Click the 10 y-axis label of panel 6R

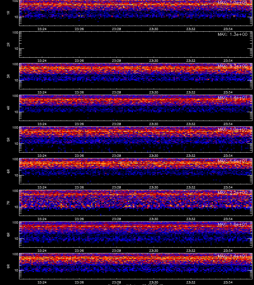[x=16, y=175]
